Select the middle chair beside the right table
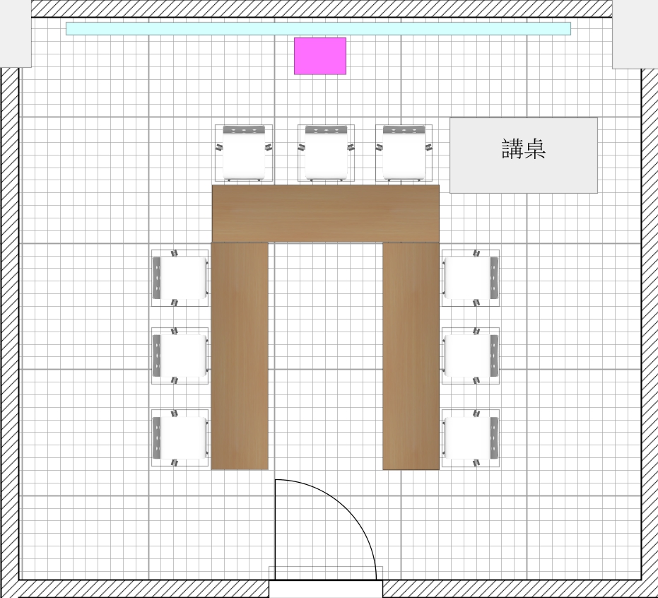 471,356
